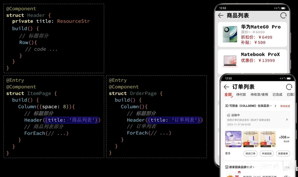Click the ¥308.99 order total

pyautogui.click(x=284, y=137)
